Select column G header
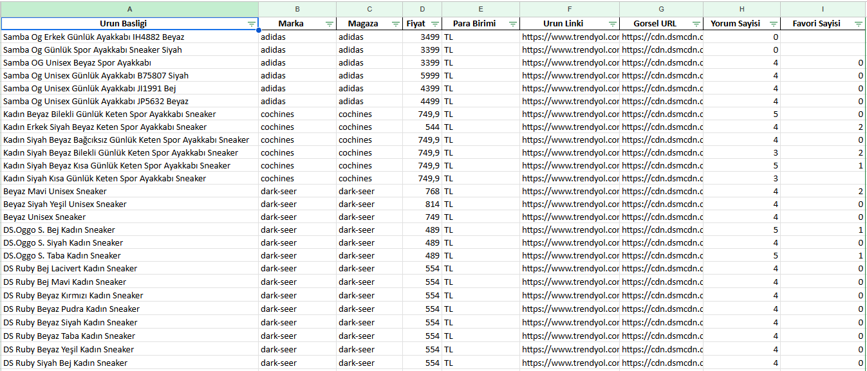 (662, 9)
